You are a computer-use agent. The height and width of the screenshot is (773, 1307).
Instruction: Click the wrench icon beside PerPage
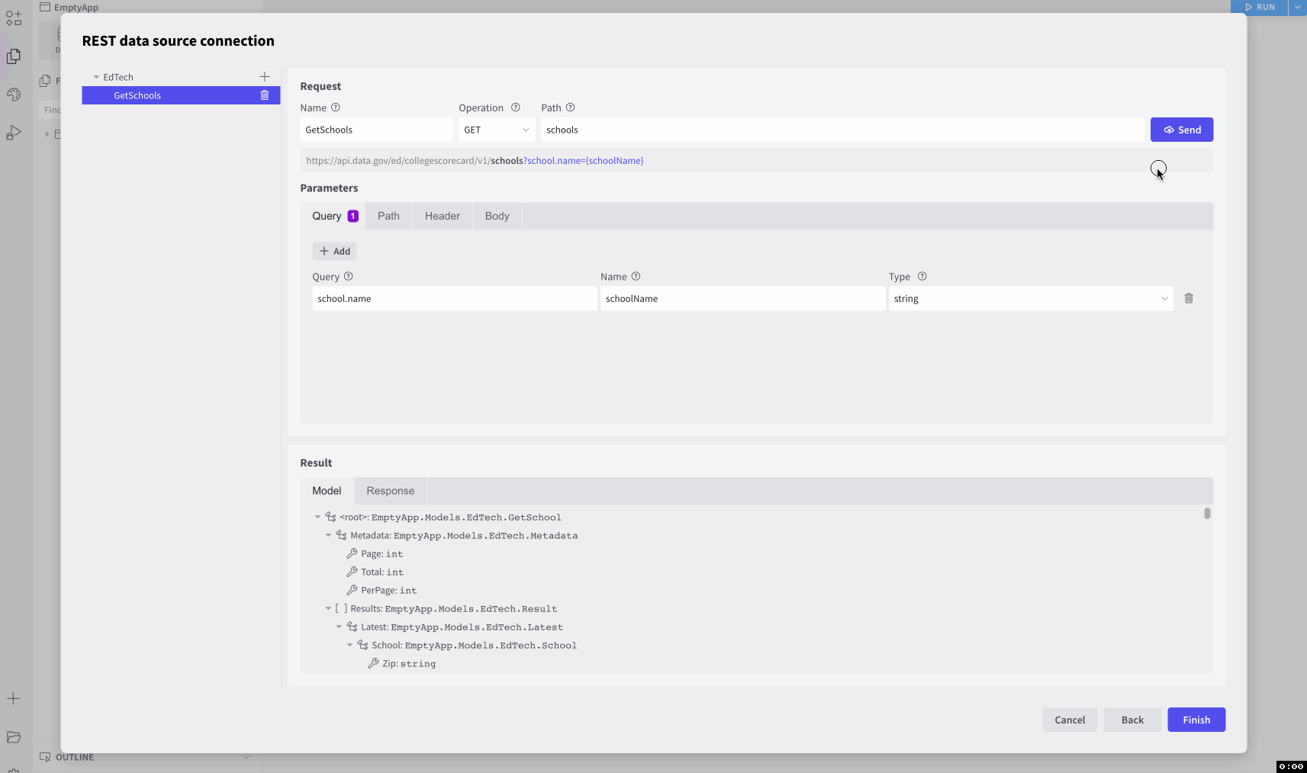pyautogui.click(x=352, y=590)
